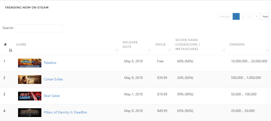Jump to page 4 of results

point(256,17)
